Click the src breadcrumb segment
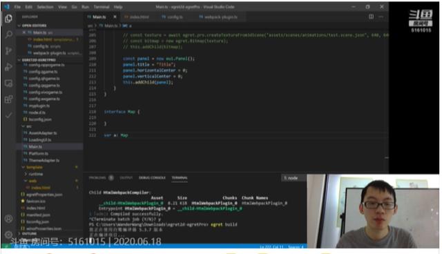The image size is (442, 254). tap(90, 26)
